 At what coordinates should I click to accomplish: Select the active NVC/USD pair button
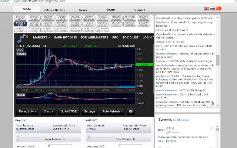coord(21,24)
